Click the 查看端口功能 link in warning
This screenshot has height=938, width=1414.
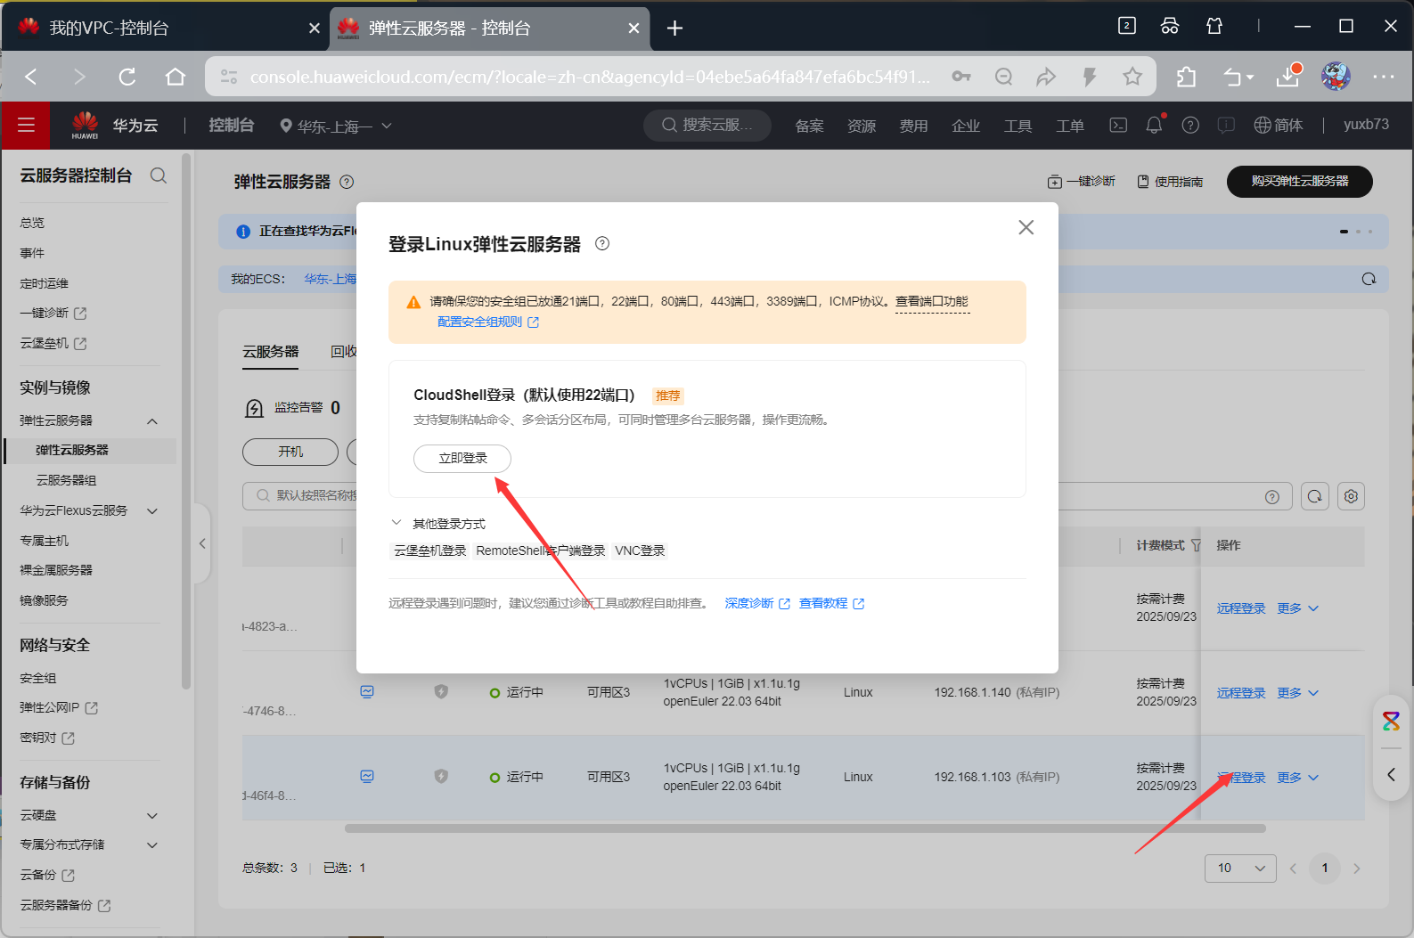click(932, 301)
